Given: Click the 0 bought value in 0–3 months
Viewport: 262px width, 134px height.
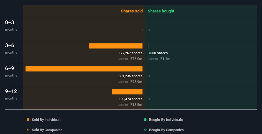Looking at the screenshot, I should (149, 30).
